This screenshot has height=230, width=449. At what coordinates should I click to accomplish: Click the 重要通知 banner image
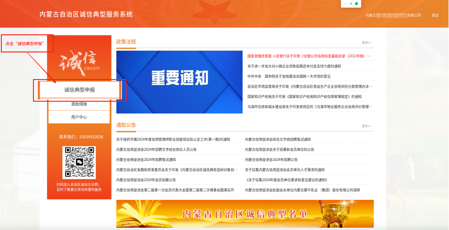pos(180,82)
